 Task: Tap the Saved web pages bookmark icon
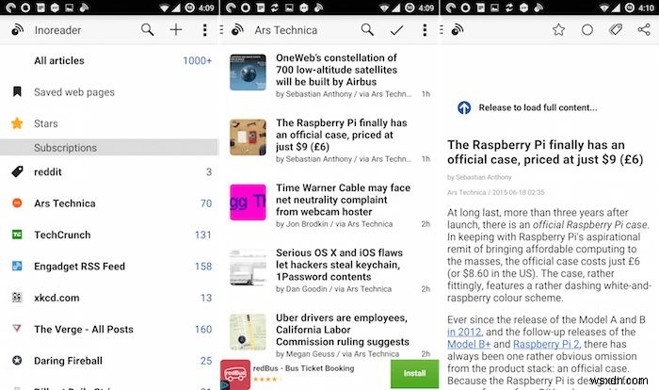tap(17, 91)
